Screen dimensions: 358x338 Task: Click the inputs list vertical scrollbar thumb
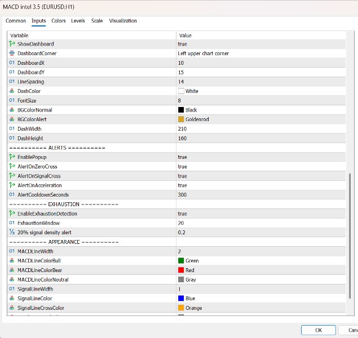click(x=350, y=236)
